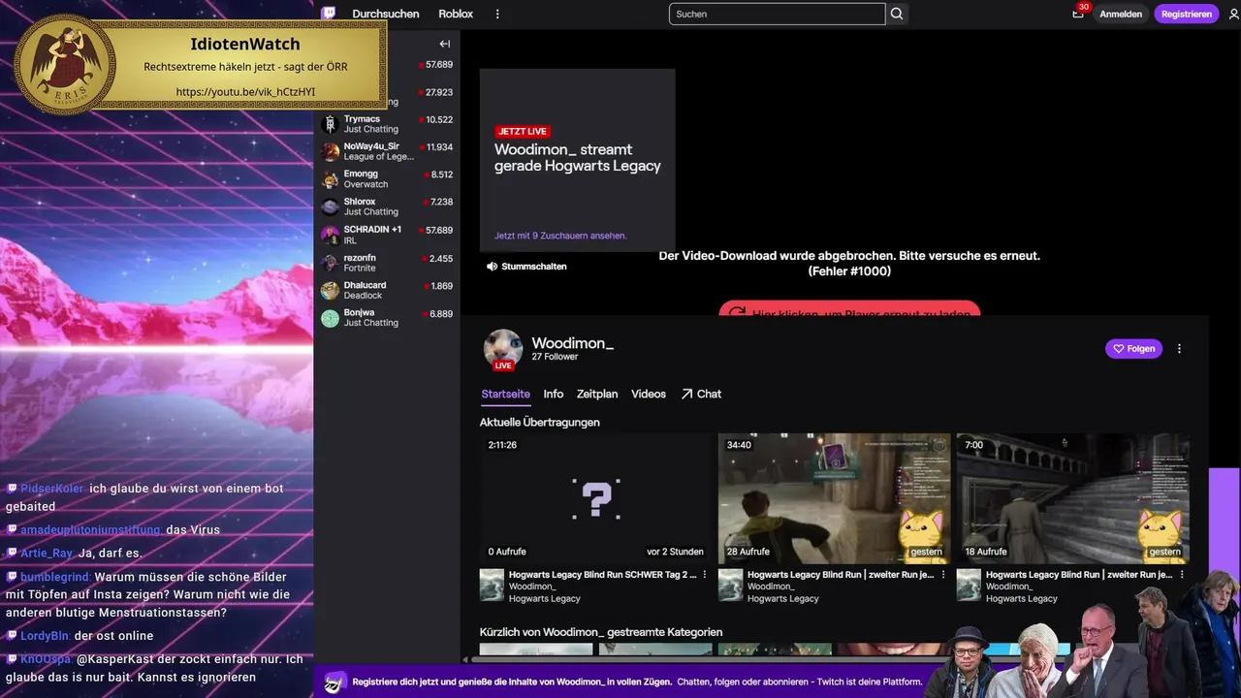Click the 27.923 viewer count in sidebar
The image size is (1241, 698).
point(436,92)
